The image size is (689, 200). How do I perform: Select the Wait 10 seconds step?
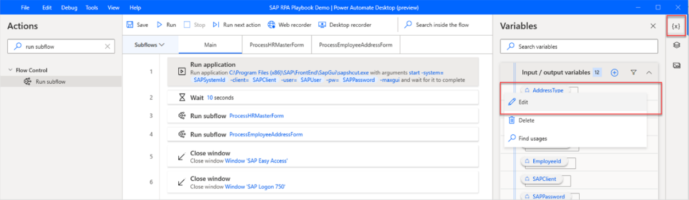323,98
